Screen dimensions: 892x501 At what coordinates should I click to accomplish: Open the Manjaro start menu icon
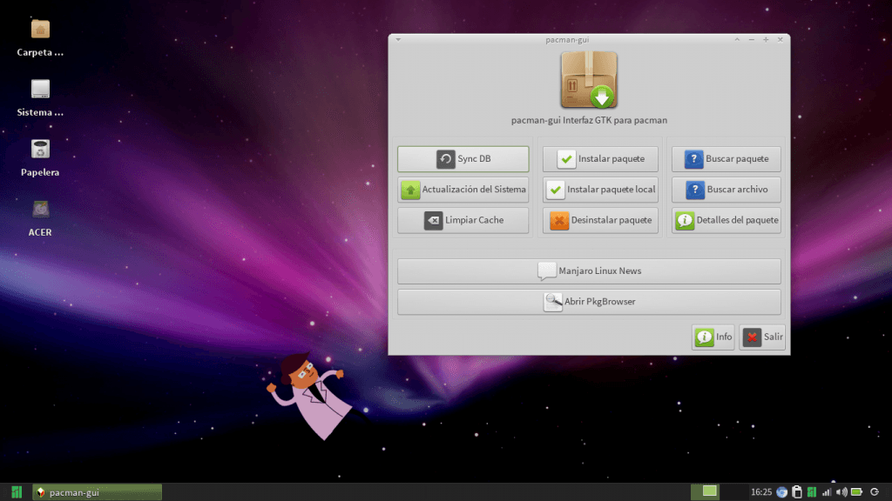(17, 492)
